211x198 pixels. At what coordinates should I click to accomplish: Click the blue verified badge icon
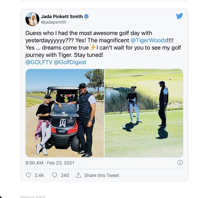point(86,16)
